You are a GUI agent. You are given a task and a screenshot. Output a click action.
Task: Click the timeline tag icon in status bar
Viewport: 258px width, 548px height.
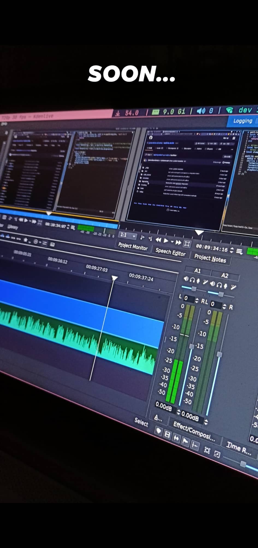point(158,431)
